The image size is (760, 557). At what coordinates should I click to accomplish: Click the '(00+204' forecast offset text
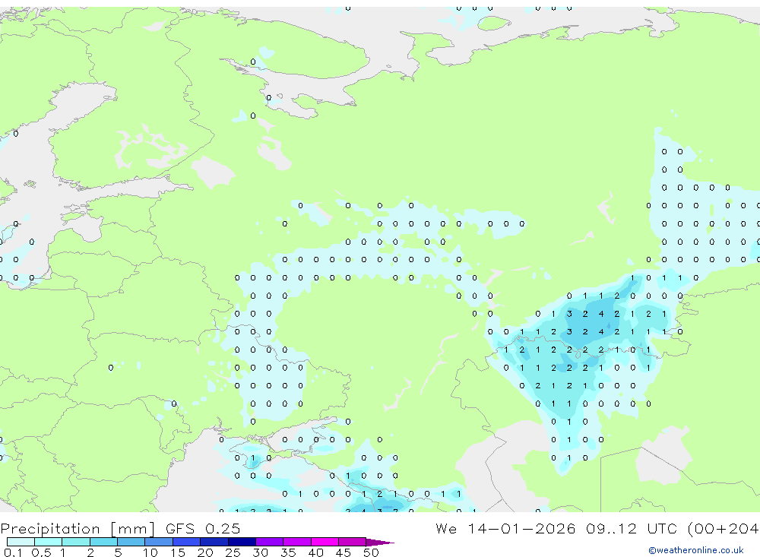coord(724,528)
